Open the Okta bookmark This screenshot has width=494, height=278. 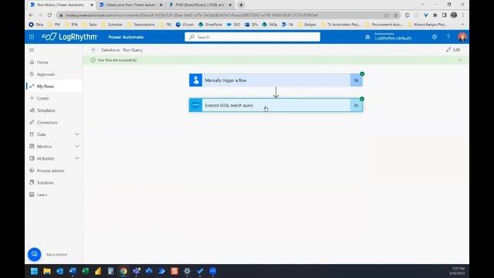pyautogui.click(x=36, y=24)
